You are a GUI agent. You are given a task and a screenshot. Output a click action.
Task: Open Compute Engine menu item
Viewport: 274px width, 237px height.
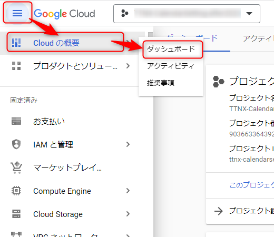click(72, 191)
